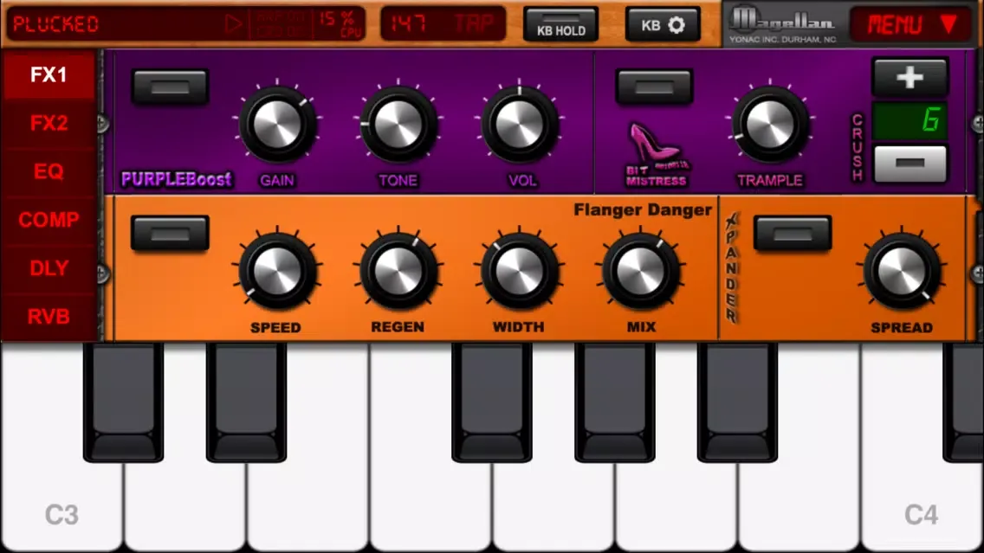Play the B3 white key left of C4
The height and width of the screenshot is (553, 984).
(799, 502)
